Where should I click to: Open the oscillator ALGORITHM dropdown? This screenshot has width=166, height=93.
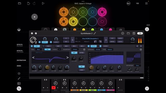click(x=75, y=49)
